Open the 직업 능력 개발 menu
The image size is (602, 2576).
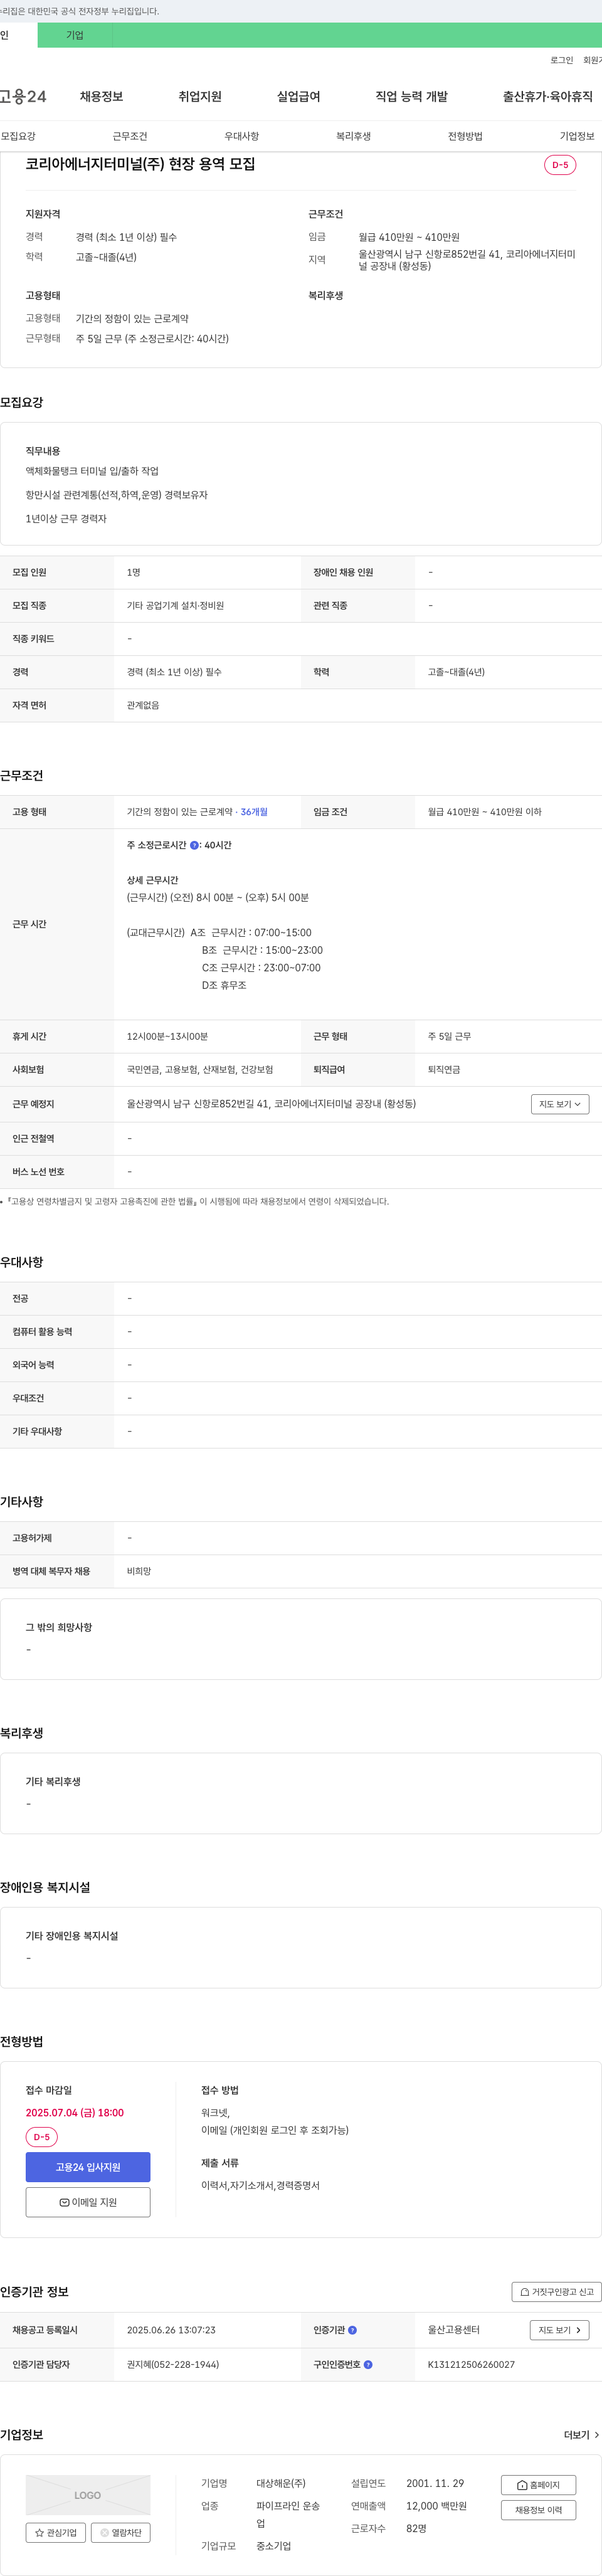(x=412, y=96)
